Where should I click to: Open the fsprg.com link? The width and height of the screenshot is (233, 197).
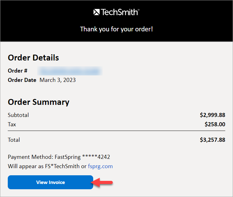(100, 166)
